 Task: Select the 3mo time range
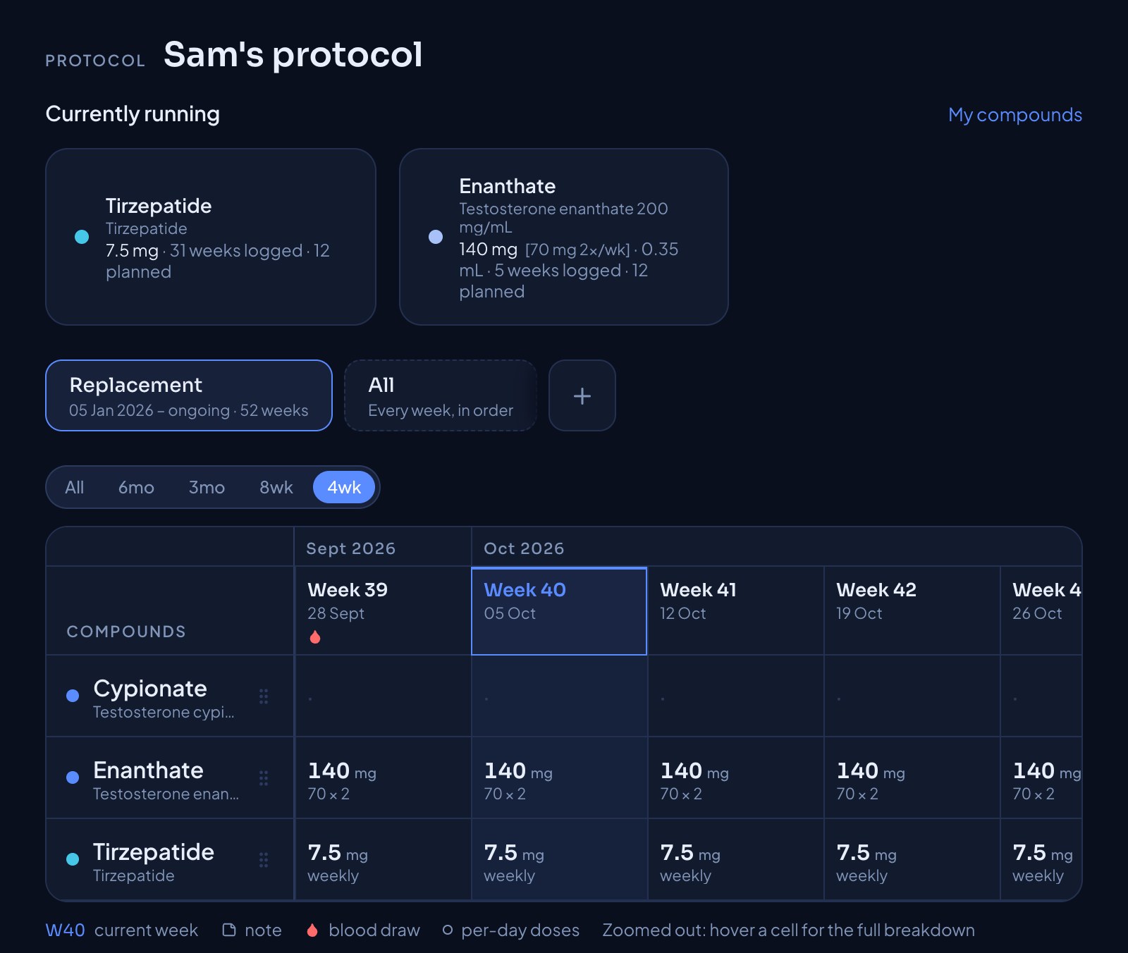click(x=207, y=487)
